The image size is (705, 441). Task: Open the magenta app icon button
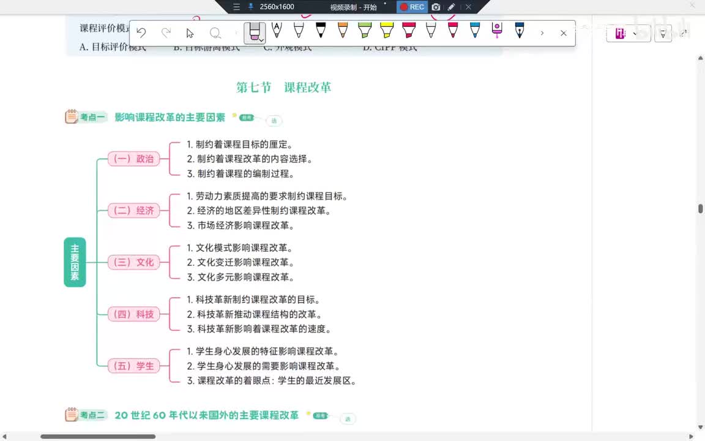click(621, 33)
